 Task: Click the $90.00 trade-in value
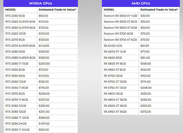(43, 16)
